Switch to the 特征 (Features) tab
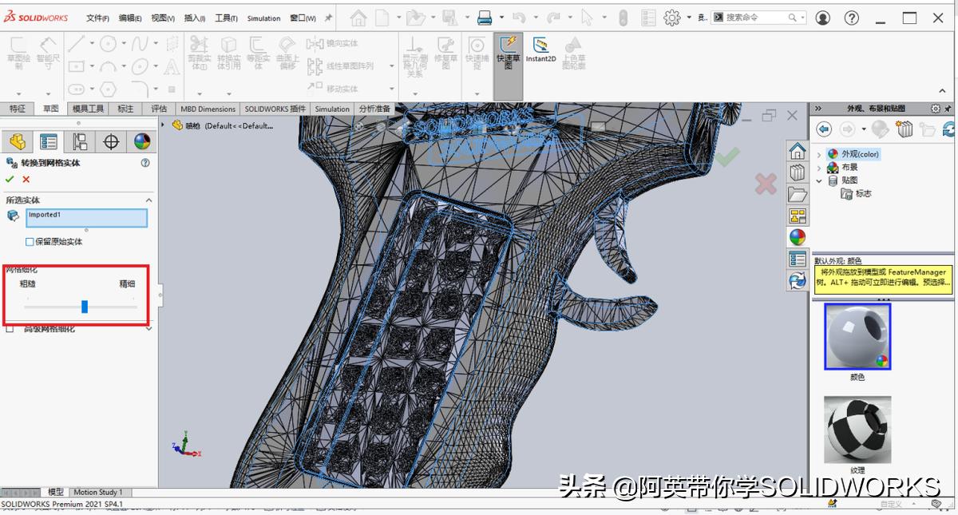The image size is (958, 515). 18,109
